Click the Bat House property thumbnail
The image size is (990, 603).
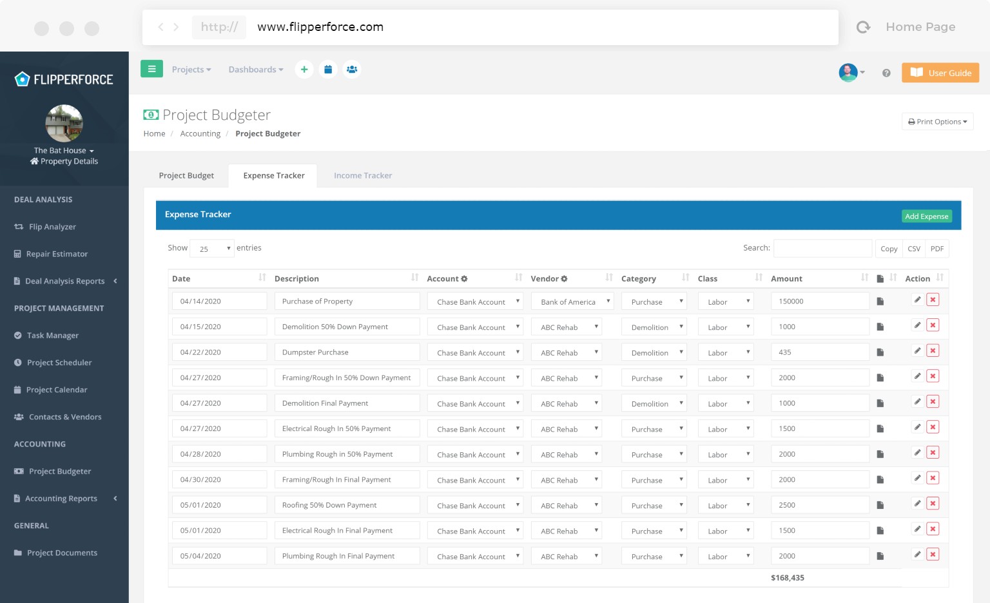coord(64,123)
